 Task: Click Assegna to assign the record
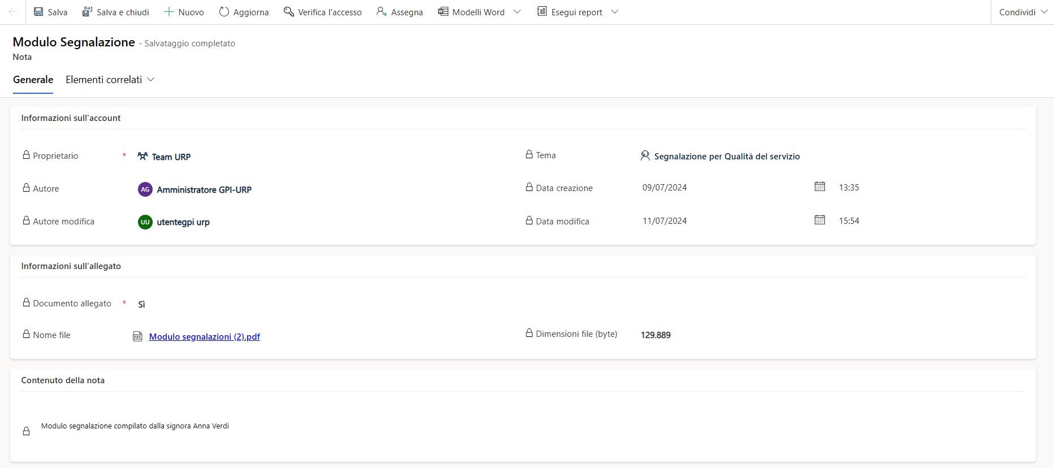coord(400,12)
